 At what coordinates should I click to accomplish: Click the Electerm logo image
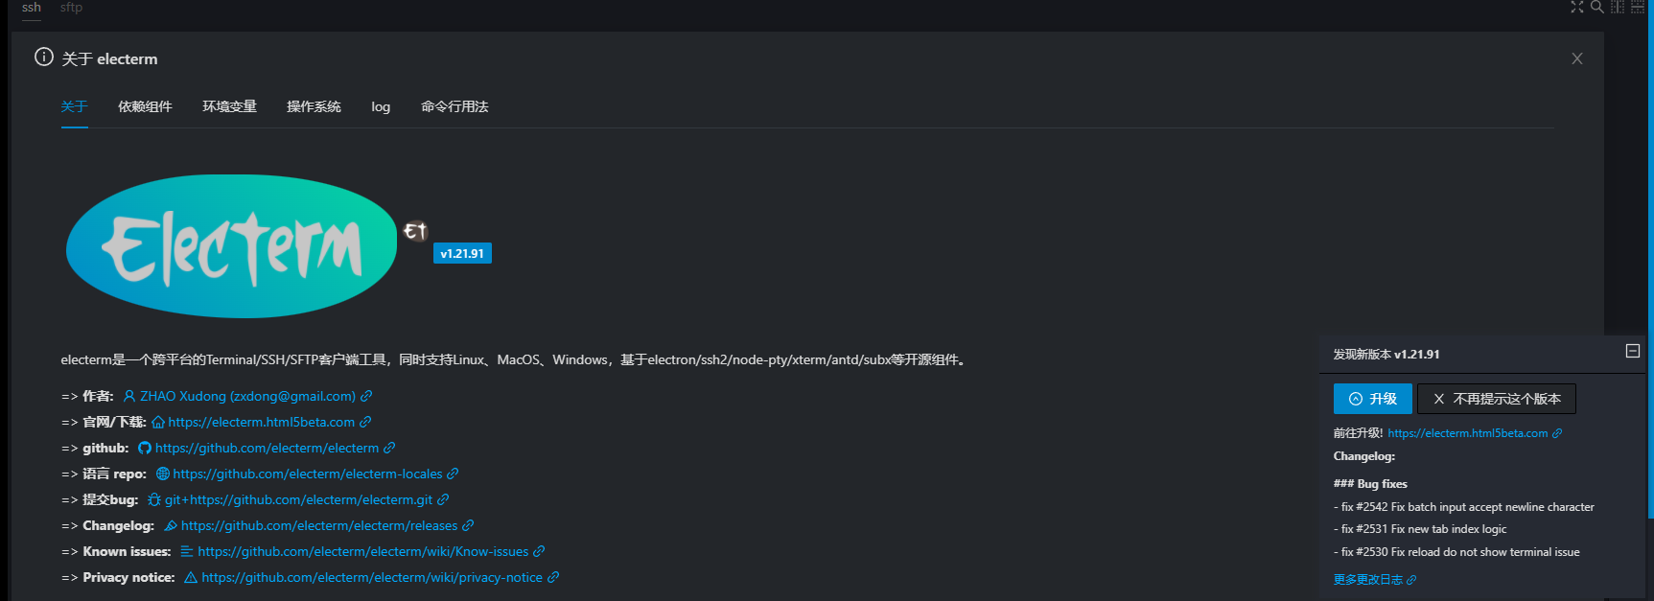coord(231,246)
